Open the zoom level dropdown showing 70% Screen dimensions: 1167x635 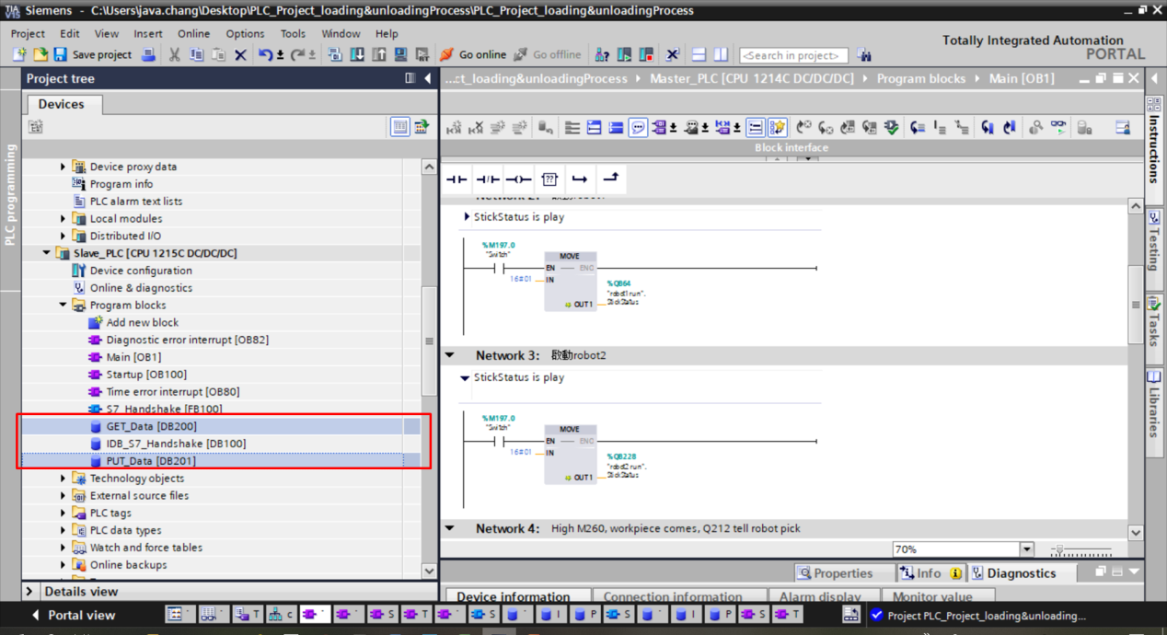coord(1027,549)
